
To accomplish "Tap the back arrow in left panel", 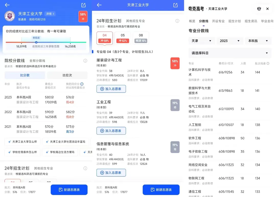I will pyautogui.click(x=7, y=5).
